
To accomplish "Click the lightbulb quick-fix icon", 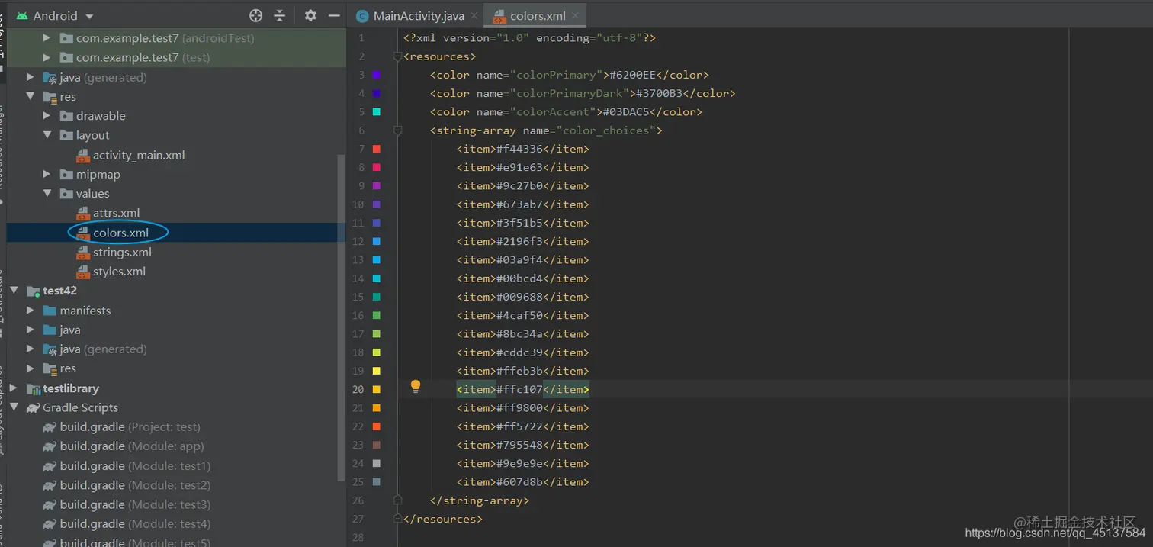I will (416, 387).
